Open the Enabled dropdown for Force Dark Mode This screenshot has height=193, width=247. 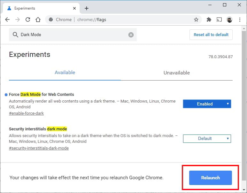(x=207, y=104)
